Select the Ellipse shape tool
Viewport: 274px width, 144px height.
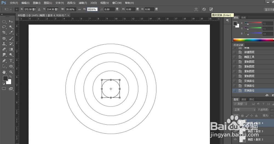(11, 66)
